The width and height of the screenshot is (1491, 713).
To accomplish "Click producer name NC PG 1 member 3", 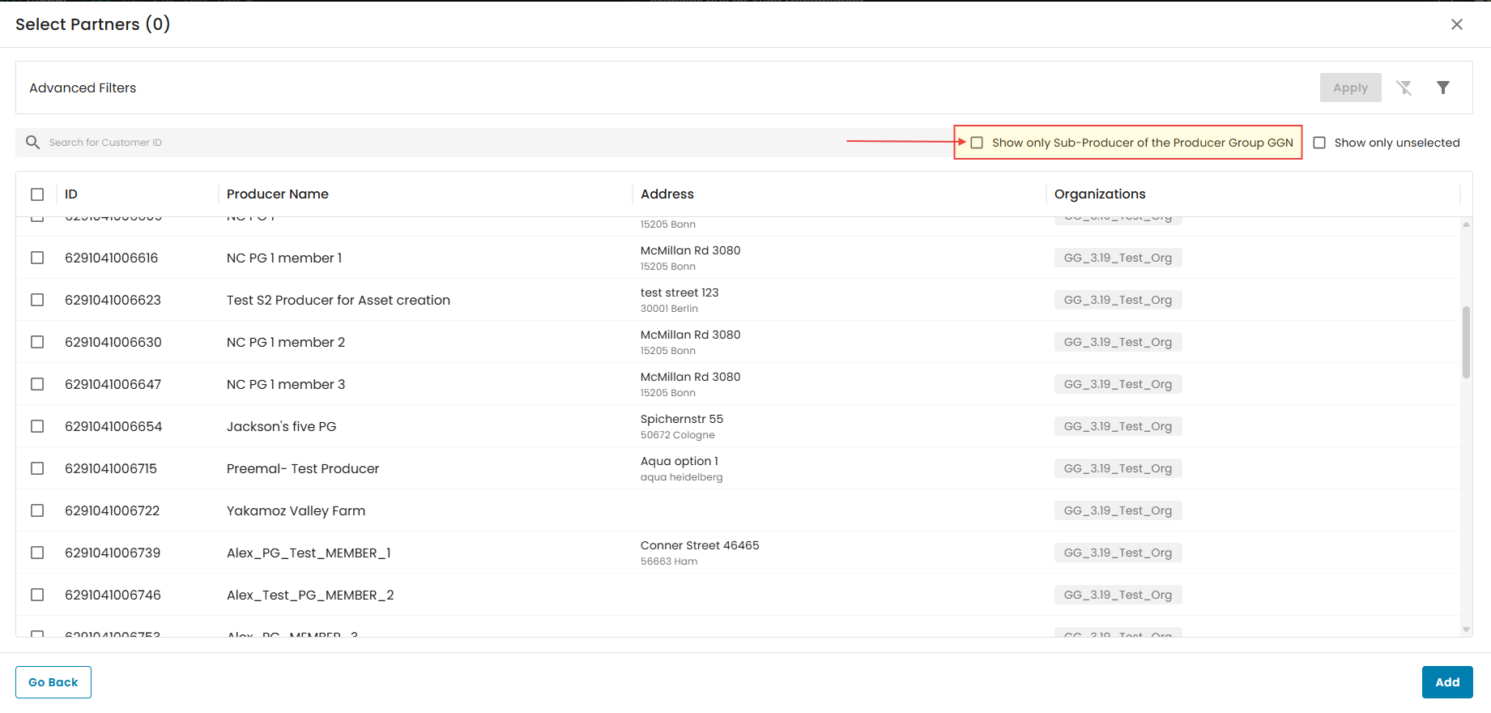I will (x=286, y=384).
